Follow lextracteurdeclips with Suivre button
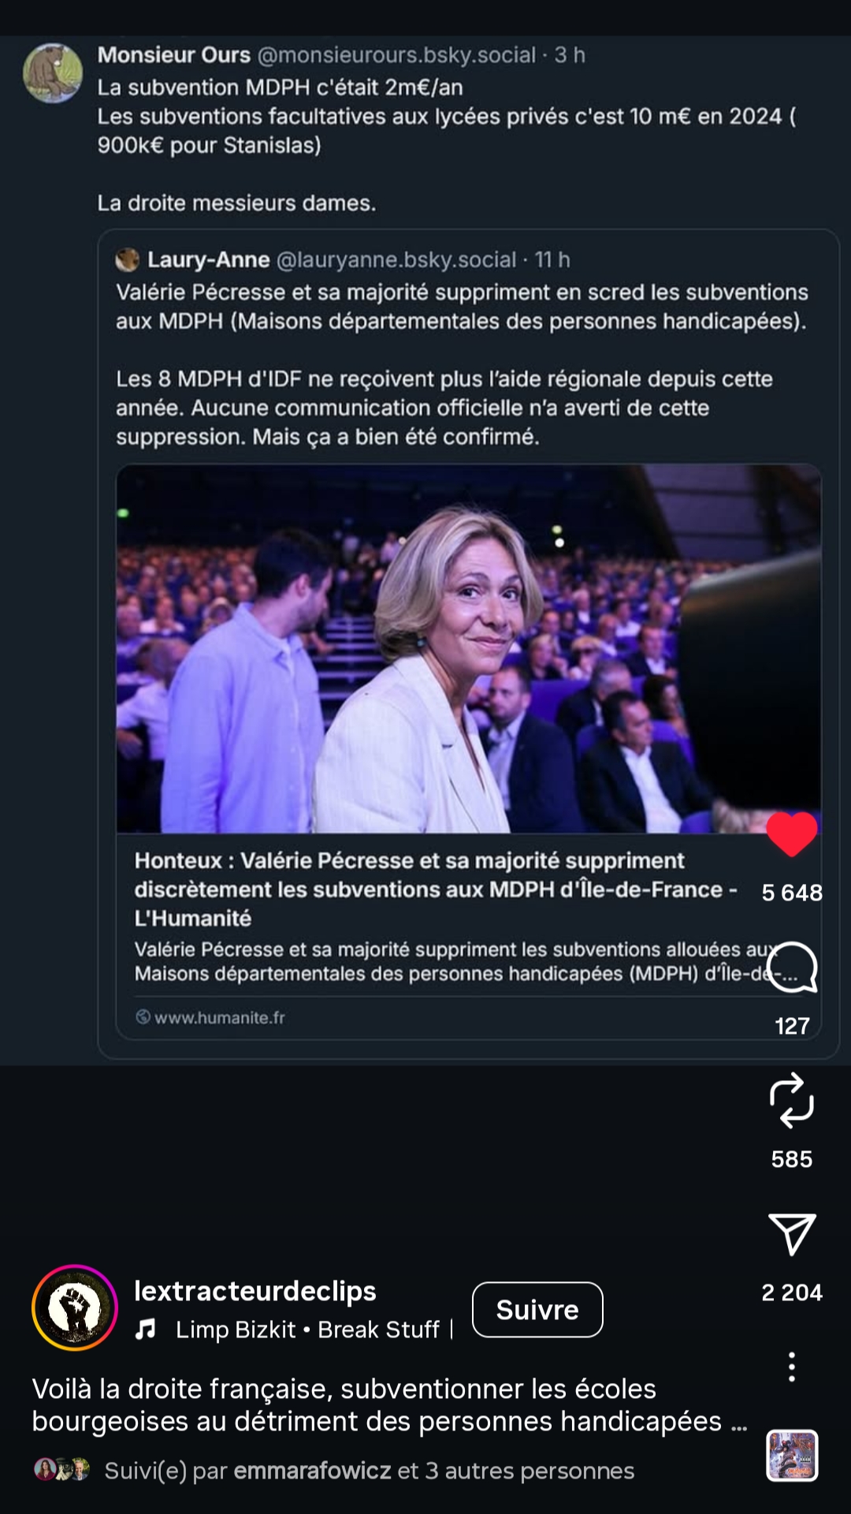This screenshot has height=1514, width=851. [x=537, y=1310]
